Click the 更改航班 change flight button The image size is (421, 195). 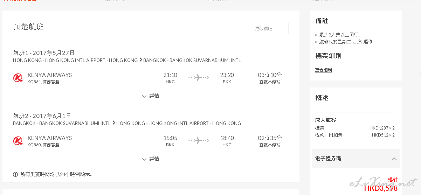click(264, 29)
